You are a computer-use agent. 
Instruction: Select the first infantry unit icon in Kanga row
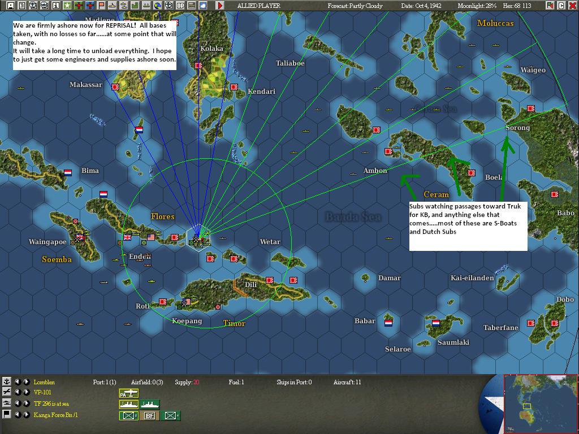[128, 415]
